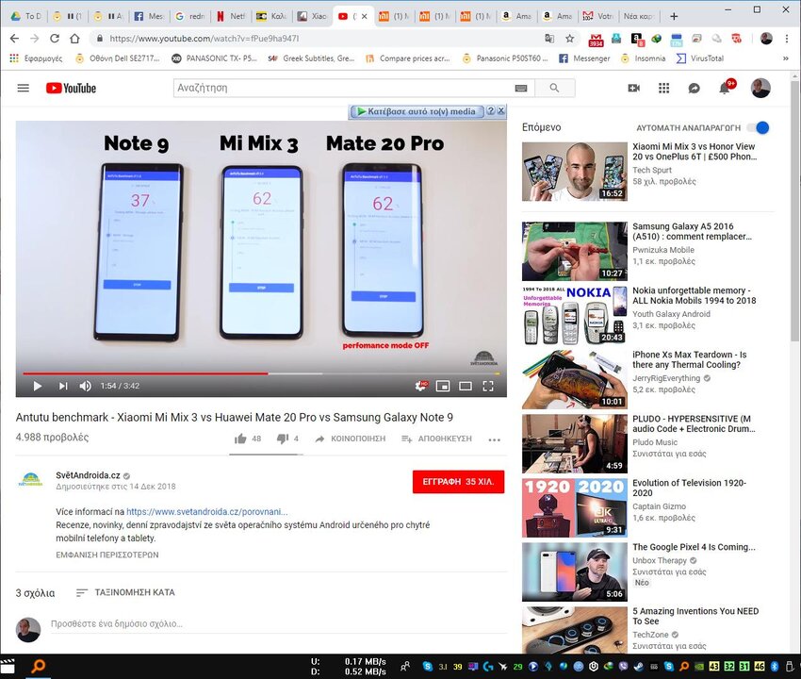Open help for the download media bar
The height and width of the screenshot is (679, 801).
[x=490, y=110]
